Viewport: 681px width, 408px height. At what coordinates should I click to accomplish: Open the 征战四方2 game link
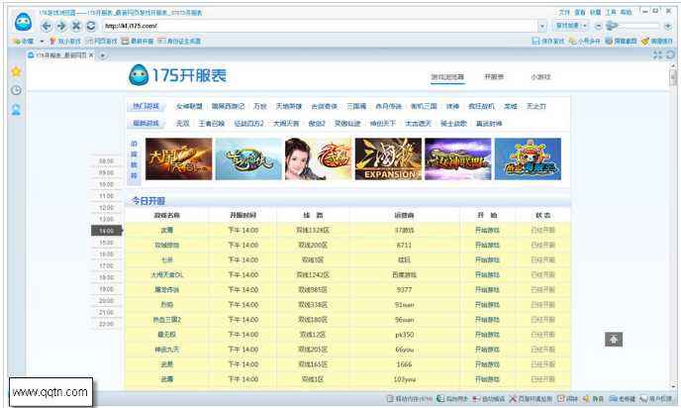248,124
